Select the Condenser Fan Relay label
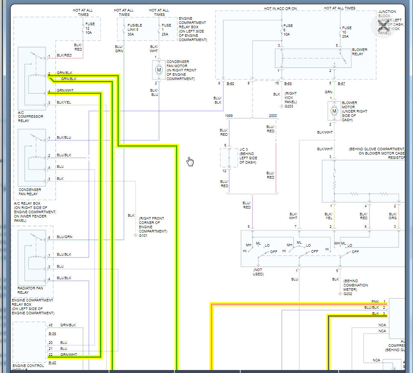This screenshot has width=413, height=373. (x=30, y=192)
